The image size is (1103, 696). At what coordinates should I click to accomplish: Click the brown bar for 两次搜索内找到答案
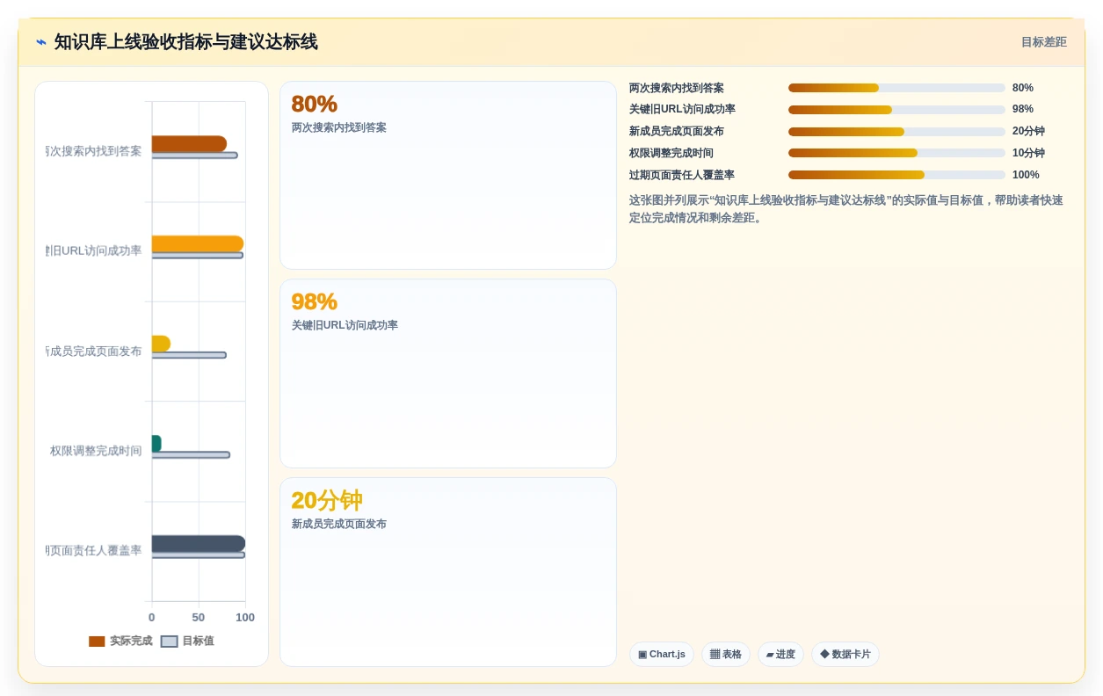[189, 144]
